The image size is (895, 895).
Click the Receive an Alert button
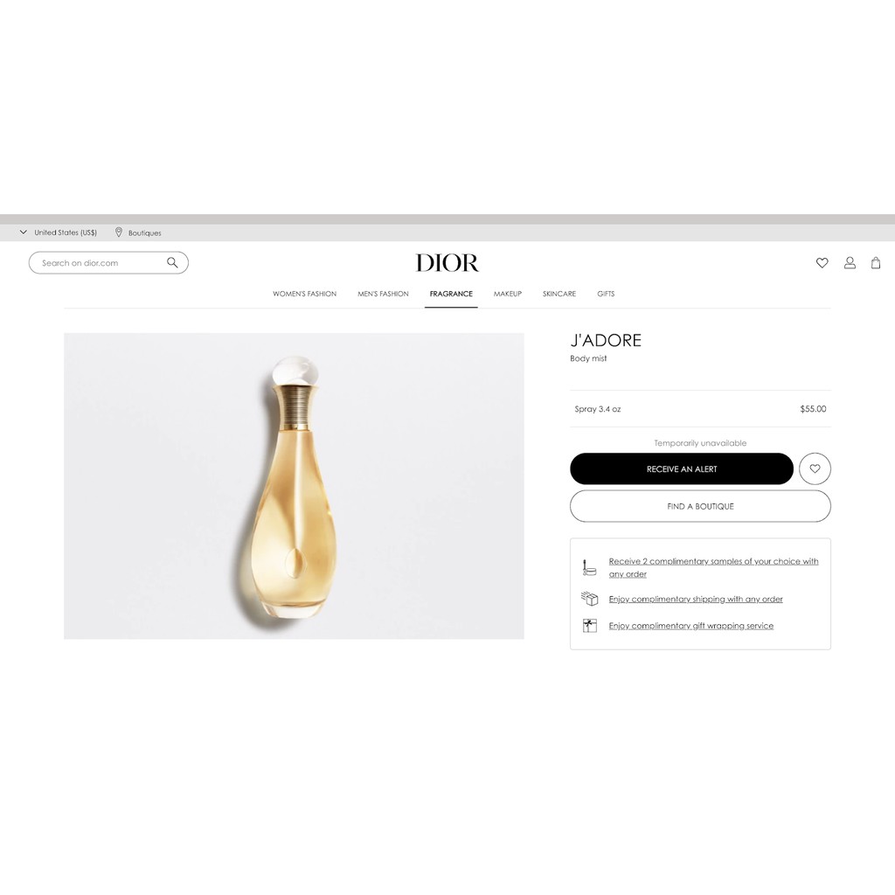point(682,468)
